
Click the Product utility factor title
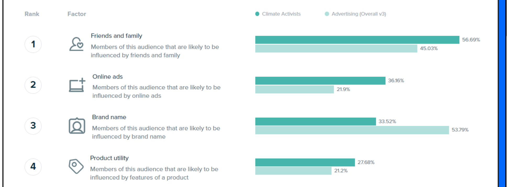[x=109, y=158]
